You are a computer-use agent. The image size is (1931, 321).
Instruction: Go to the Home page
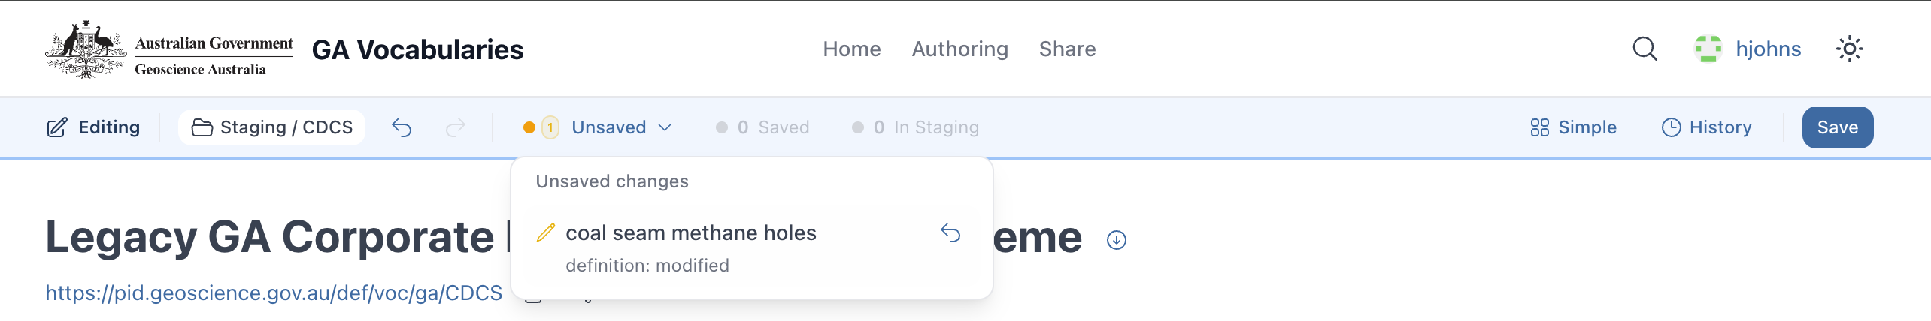pyautogui.click(x=851, y=49)
